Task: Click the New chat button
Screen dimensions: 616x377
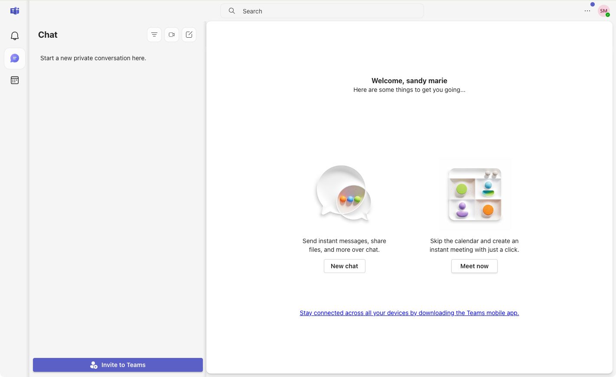Action: [x=345, y=266]
